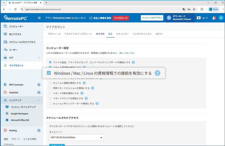Open the browser tab search dropdown
Image resolution: width=225 pixels, height=146 pixels.
[x=4, y=3]
